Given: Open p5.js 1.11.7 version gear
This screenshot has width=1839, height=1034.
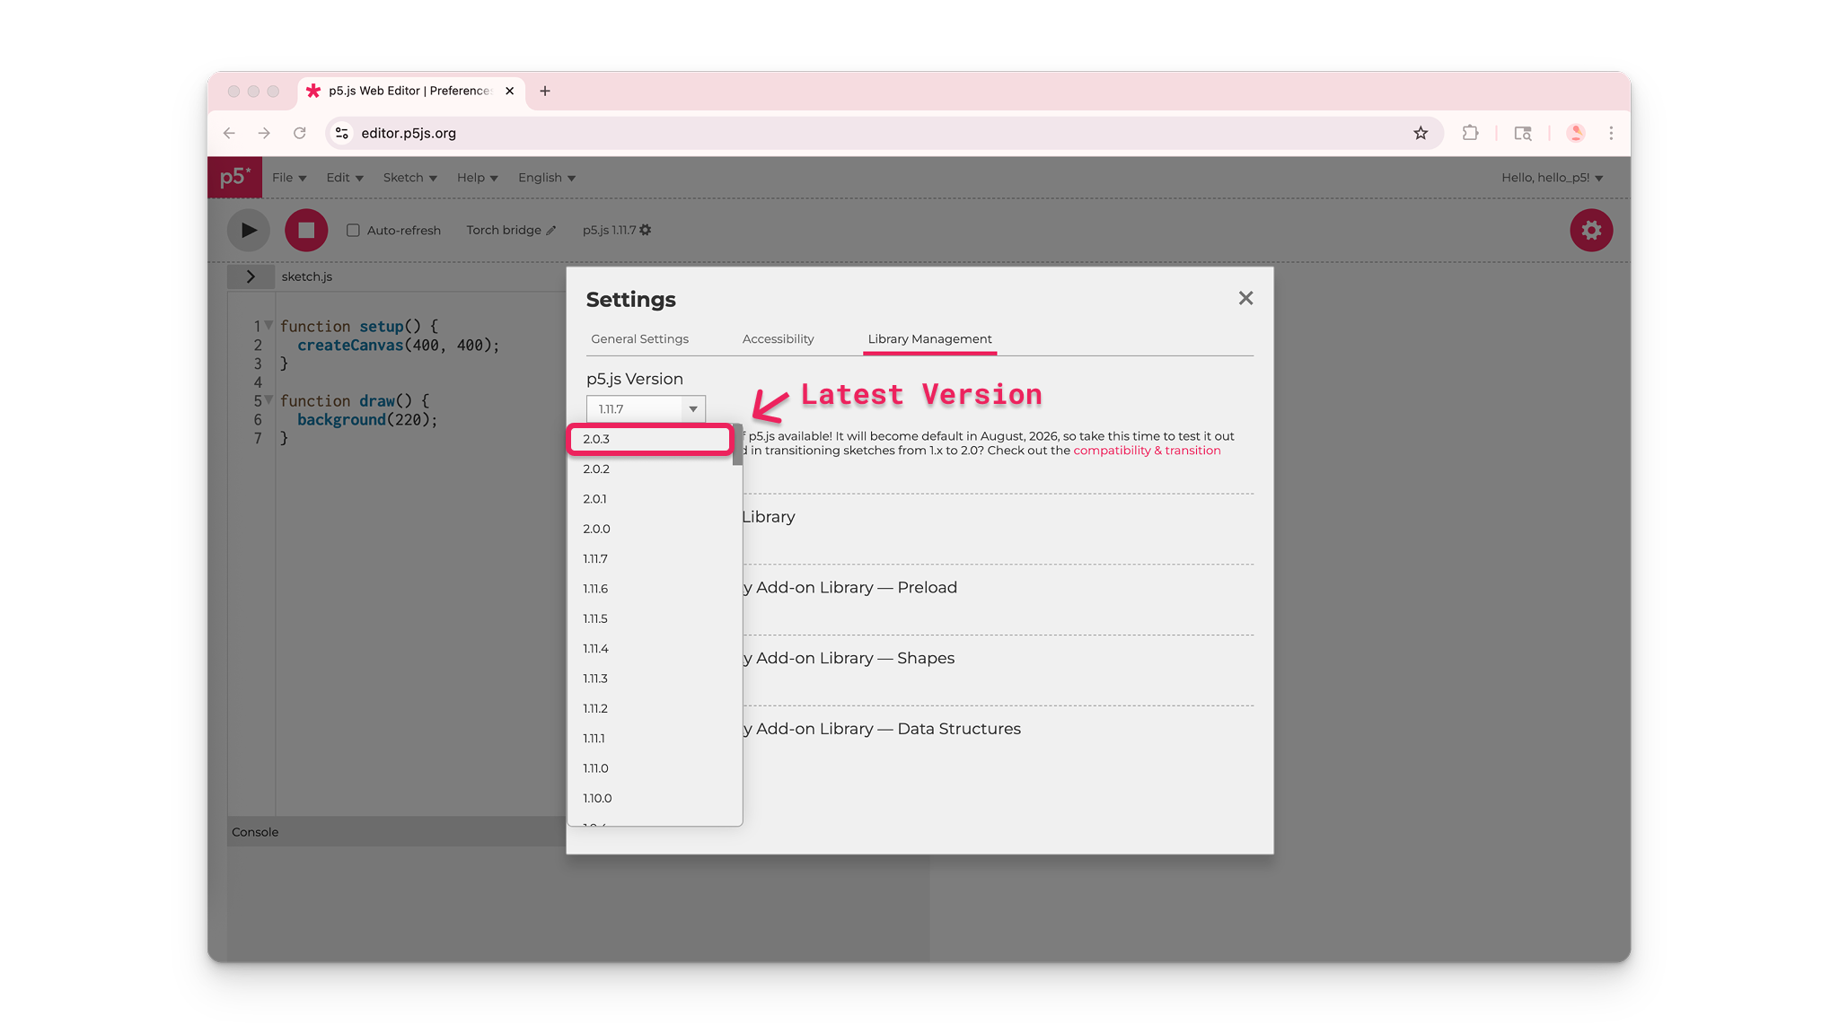Looking at the screenshot, I should click(x=646, y=230).
